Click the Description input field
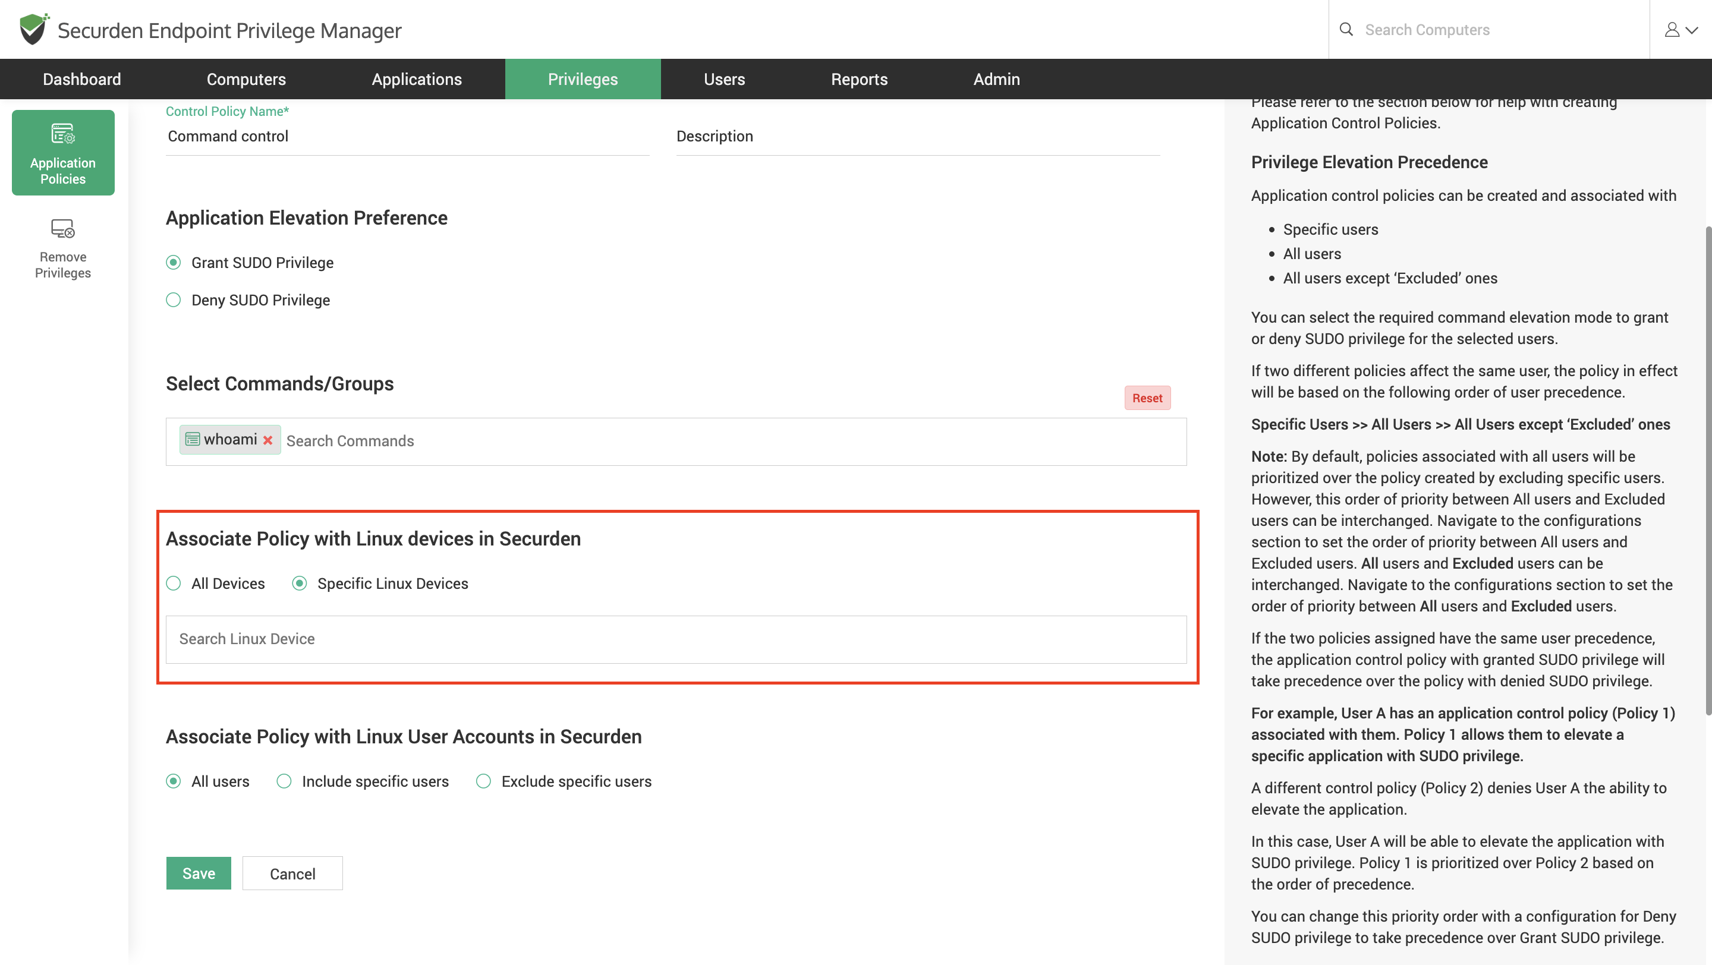This screenshot has height=965, width=1712. [x=918, y=136]
